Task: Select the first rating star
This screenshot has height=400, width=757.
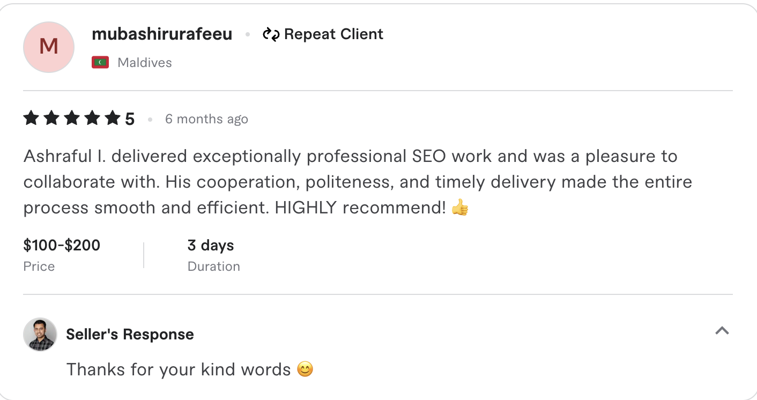Action: (31, 118)
